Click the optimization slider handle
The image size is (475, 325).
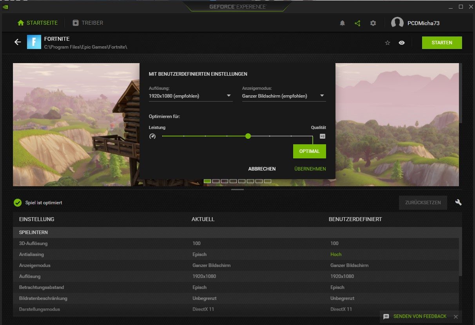[x=248, y=136]
